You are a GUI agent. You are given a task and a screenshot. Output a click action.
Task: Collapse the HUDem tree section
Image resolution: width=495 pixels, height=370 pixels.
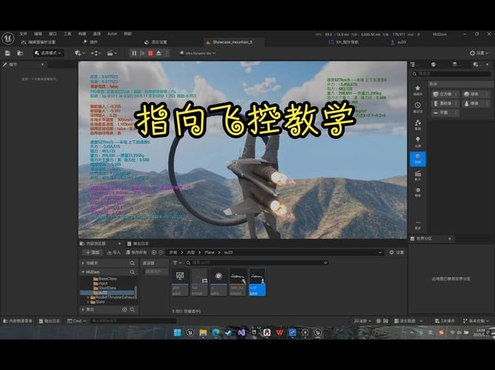[83, 272]
